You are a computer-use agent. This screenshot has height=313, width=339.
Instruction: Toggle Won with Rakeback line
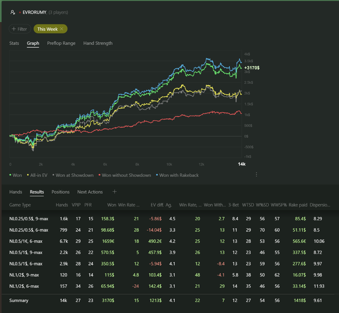coord(177,175)
